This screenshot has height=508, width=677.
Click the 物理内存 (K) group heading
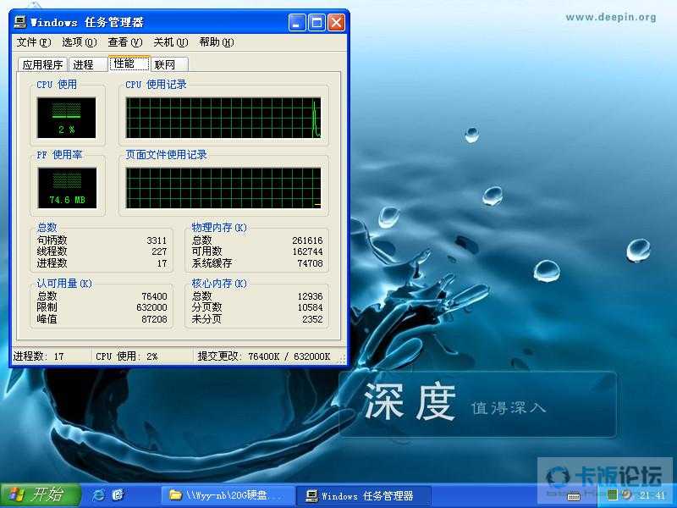(x=219, y=228)
